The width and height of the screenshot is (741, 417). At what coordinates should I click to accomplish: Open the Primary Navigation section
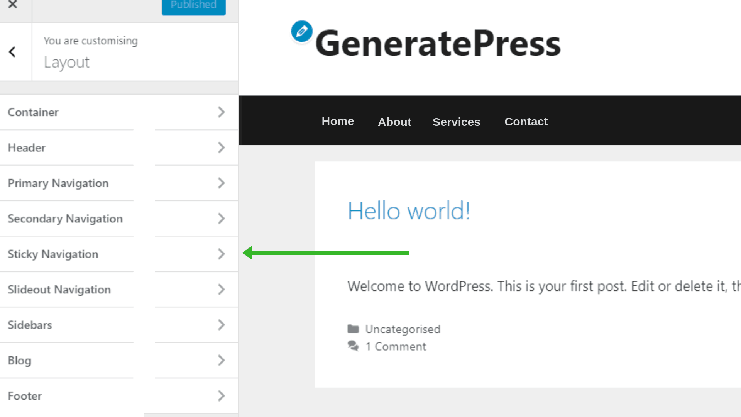[119, 183]
